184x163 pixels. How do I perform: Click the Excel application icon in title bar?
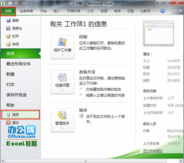[x=3, y=4]
